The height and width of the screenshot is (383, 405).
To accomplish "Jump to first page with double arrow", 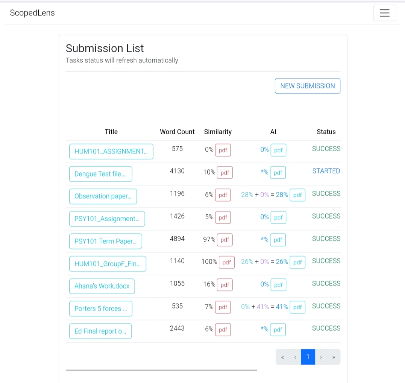I will click(x=282, y=357).
